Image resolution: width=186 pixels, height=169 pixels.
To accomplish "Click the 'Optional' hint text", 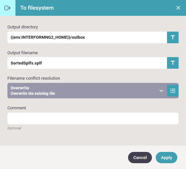I will click(x=14, y=128).
